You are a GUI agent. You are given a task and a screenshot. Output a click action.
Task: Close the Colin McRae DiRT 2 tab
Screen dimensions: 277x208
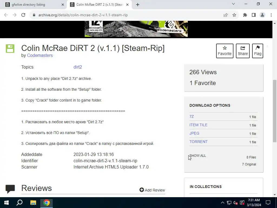pos(127,5)
